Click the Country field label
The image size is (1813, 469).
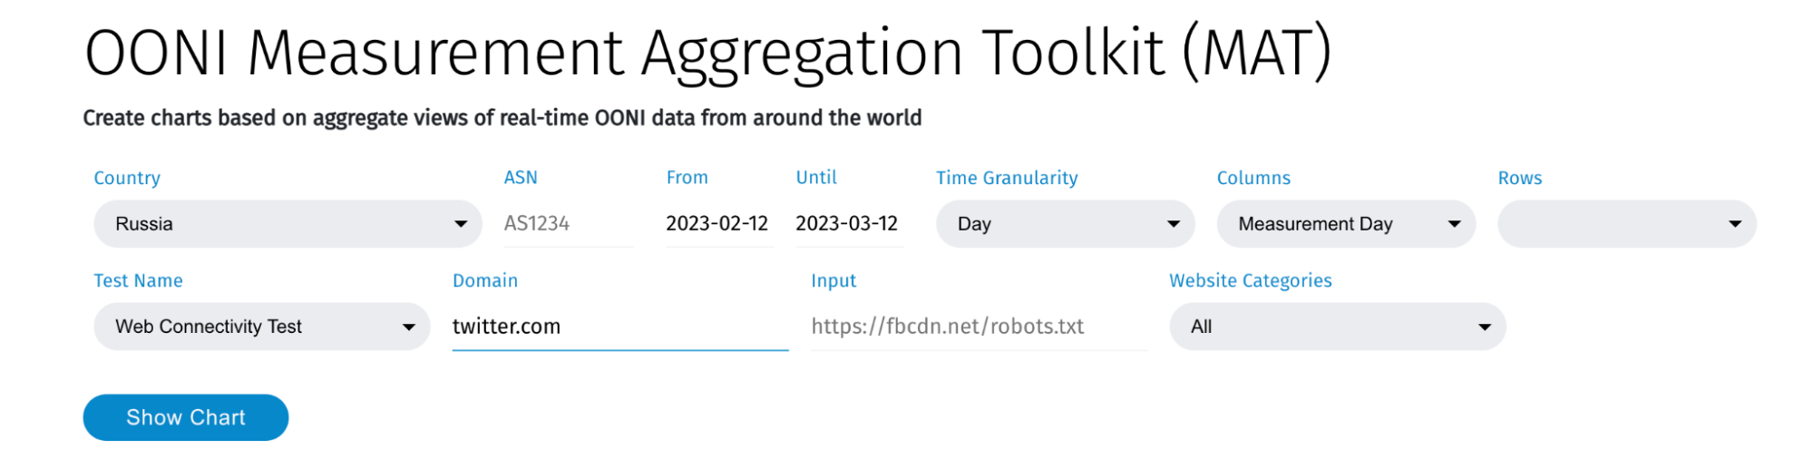coord(127,178)
